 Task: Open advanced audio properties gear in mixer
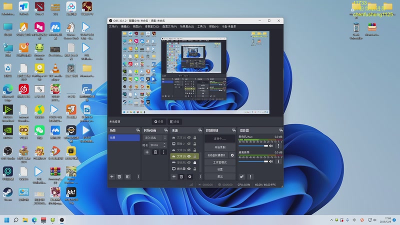click(x=242, y=176)
